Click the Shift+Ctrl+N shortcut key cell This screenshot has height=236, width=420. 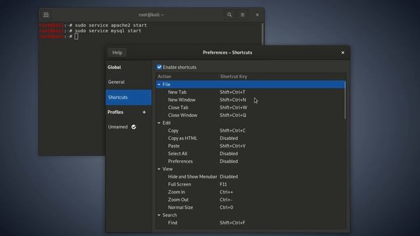coord(233,100)
